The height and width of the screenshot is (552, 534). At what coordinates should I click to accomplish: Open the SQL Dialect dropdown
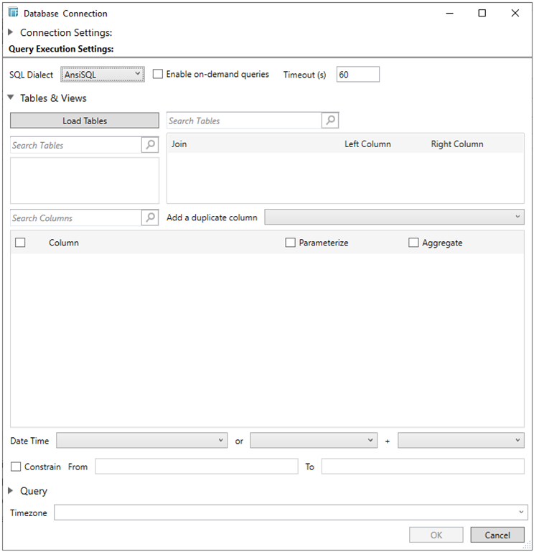pyautogui.click(x=103, y=74)
